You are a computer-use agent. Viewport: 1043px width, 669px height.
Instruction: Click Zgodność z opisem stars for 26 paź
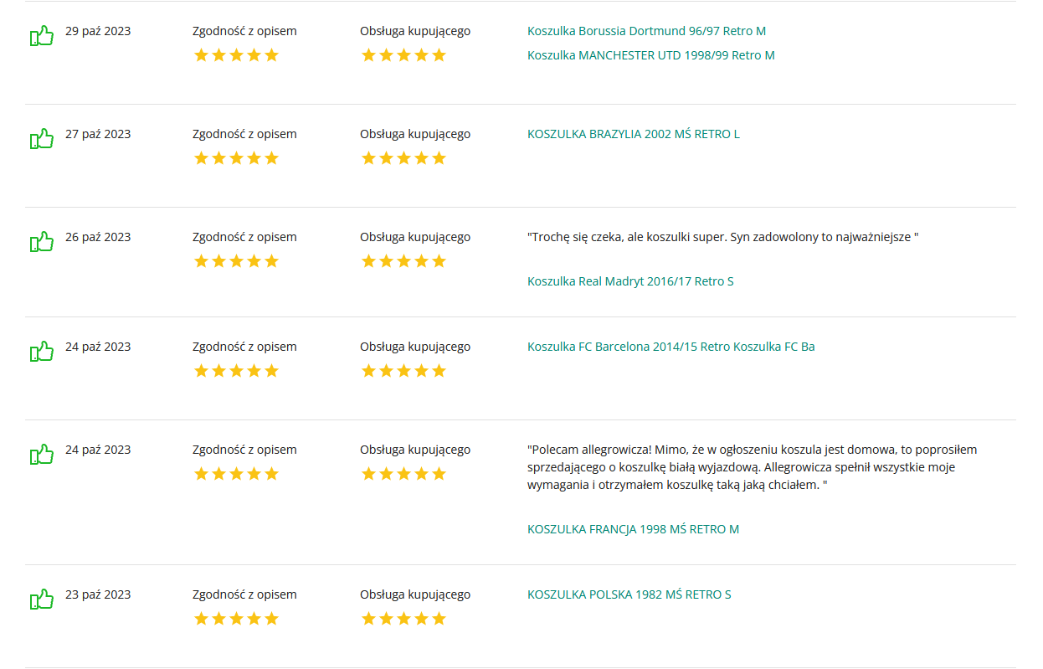point(236,261)
